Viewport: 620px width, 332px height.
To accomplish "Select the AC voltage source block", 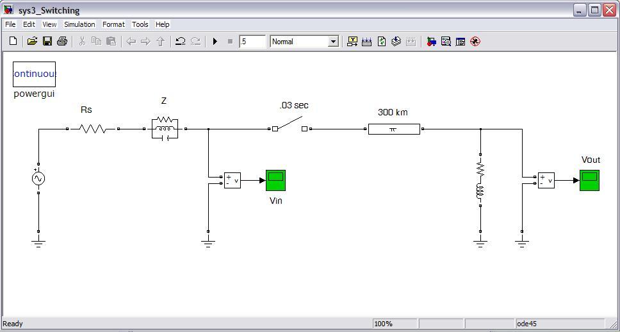I will [x=38, y=179].
